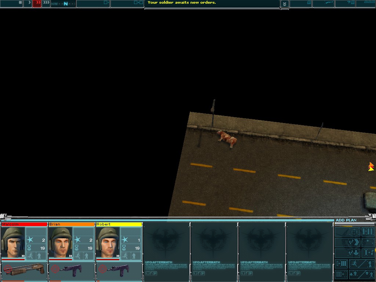Click the arrow-to-filled-bars plan button
The height and width of the screenshot is (282, 376).
click(341, 264)
